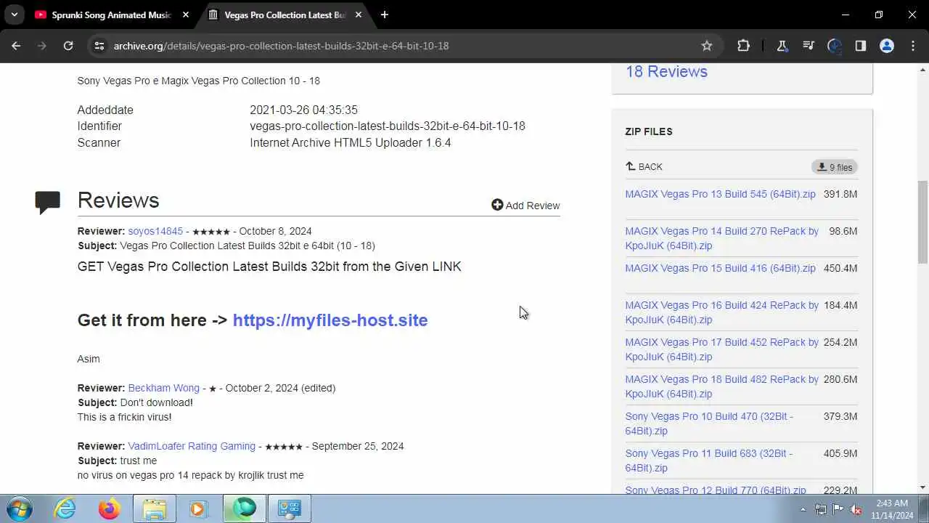Click the review subject 'Don't download!'
This screenshot has width=929, height=523.
click(x=156, y=402)
